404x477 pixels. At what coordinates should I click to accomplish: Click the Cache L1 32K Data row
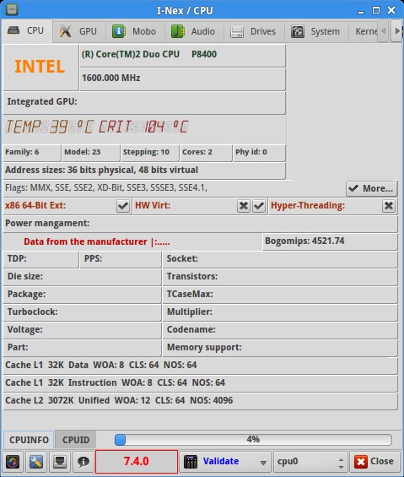[200, 366]
